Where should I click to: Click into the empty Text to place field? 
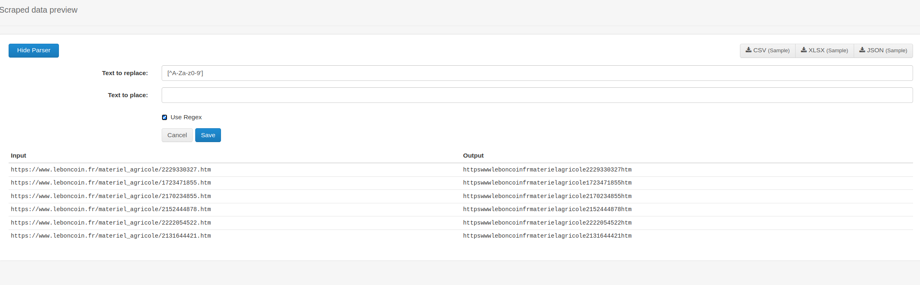(x=537, y=95)
